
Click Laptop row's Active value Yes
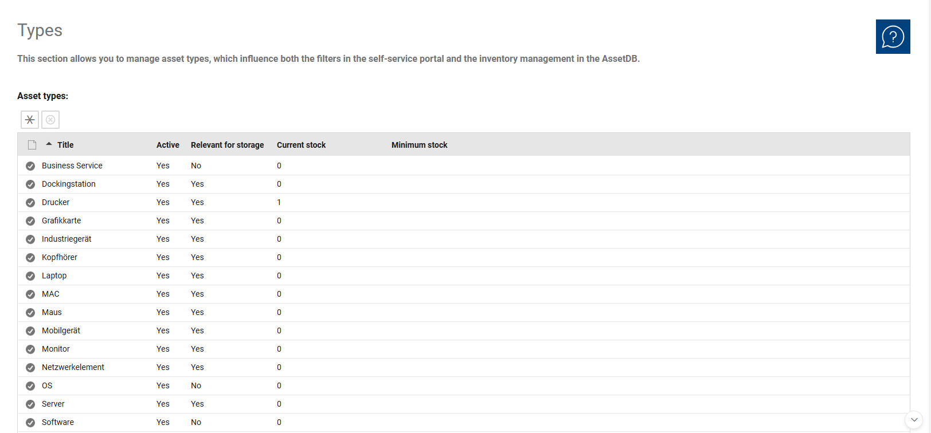pyautogui.click(x=163, y=275)
